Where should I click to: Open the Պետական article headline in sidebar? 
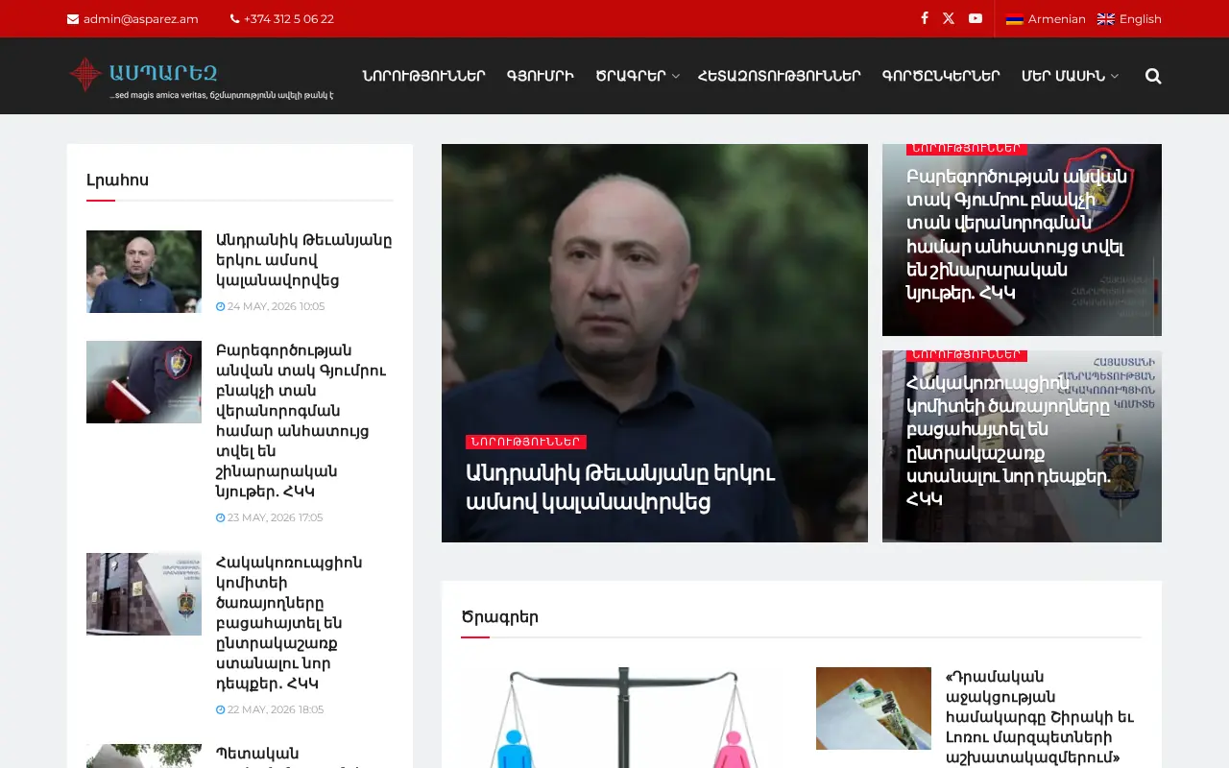point(288,756)
